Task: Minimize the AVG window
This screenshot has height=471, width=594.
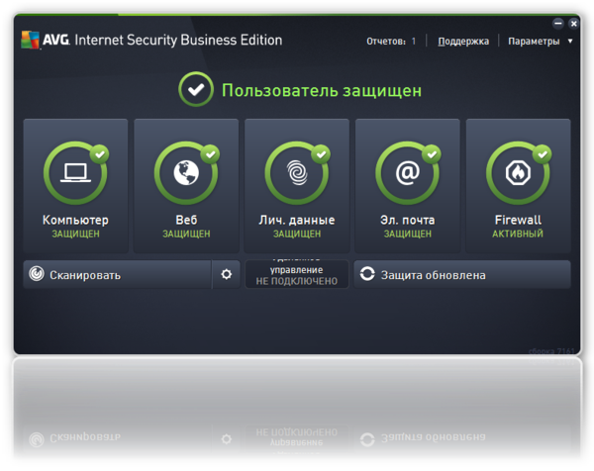Action: coord(557,24)
